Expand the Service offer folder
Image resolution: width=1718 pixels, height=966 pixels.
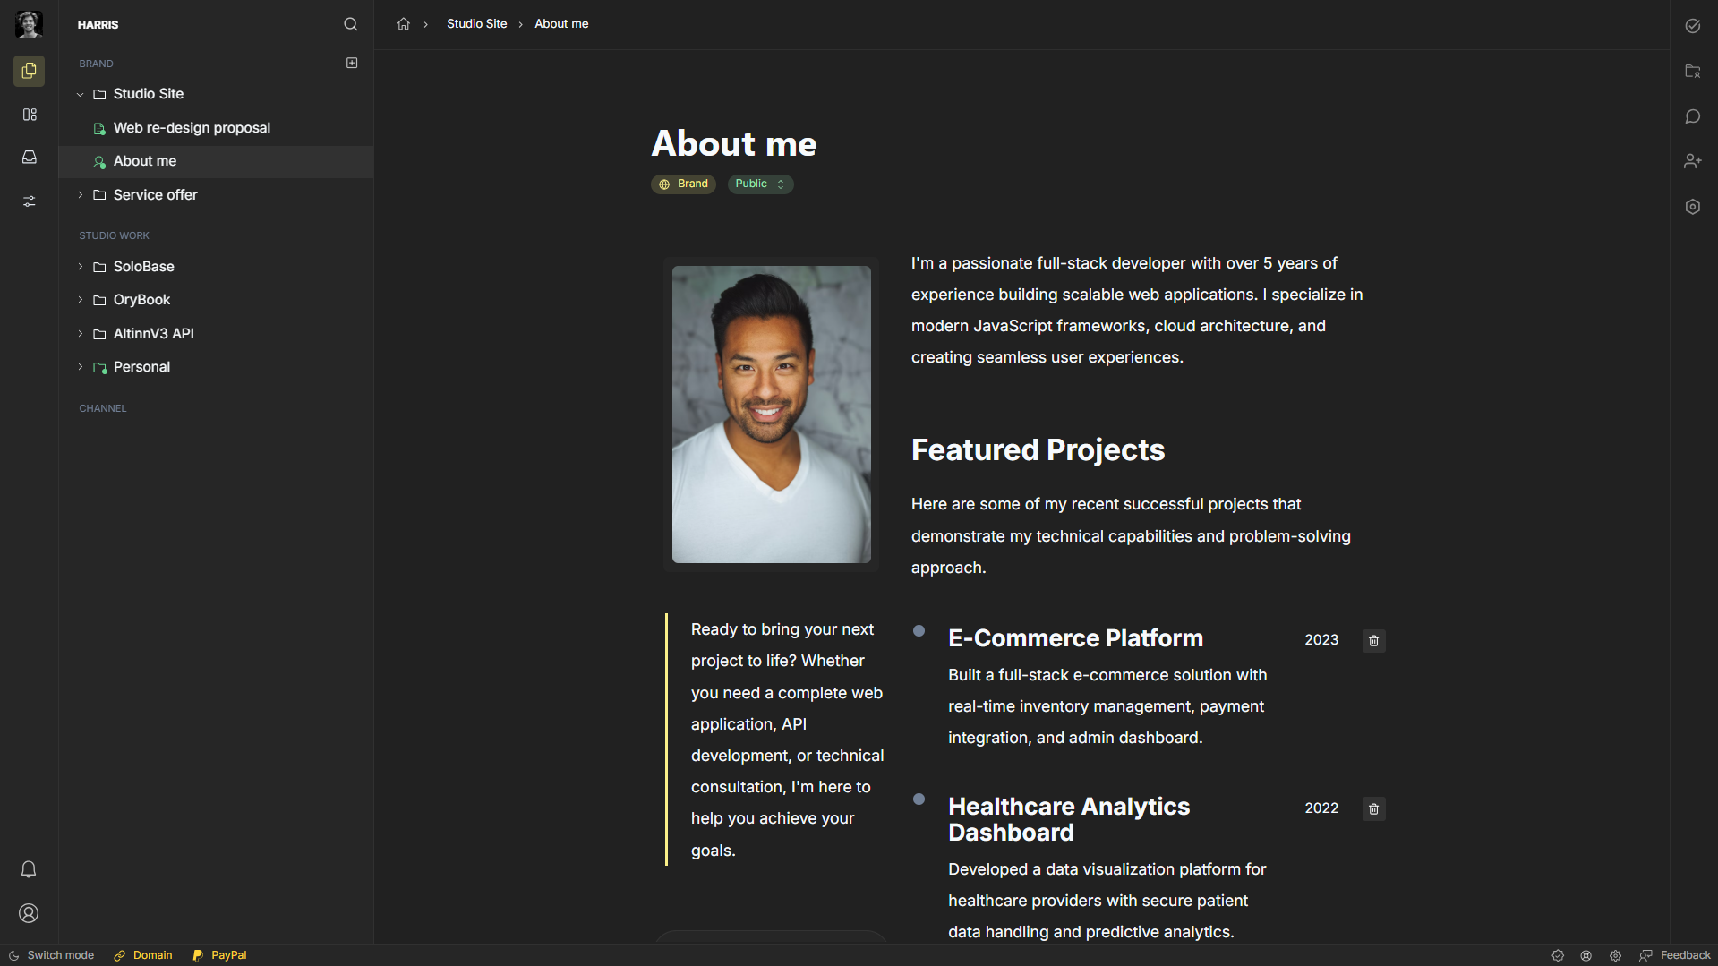81,195
